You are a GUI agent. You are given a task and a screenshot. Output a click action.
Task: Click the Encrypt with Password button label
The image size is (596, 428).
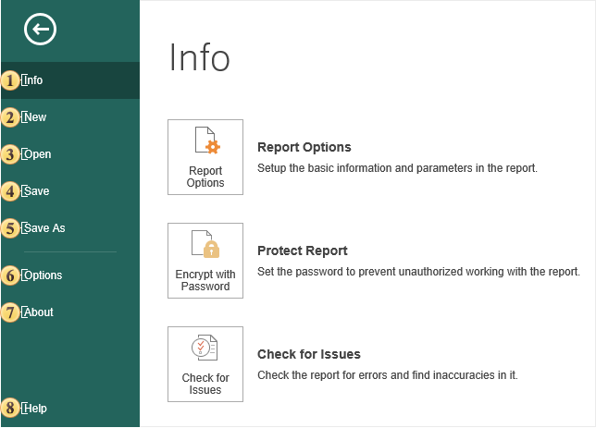click(x=205, y=280)
